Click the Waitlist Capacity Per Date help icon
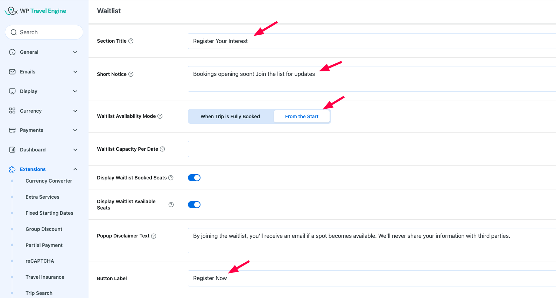This screenshot has width=556, height=298. (162, 149)
